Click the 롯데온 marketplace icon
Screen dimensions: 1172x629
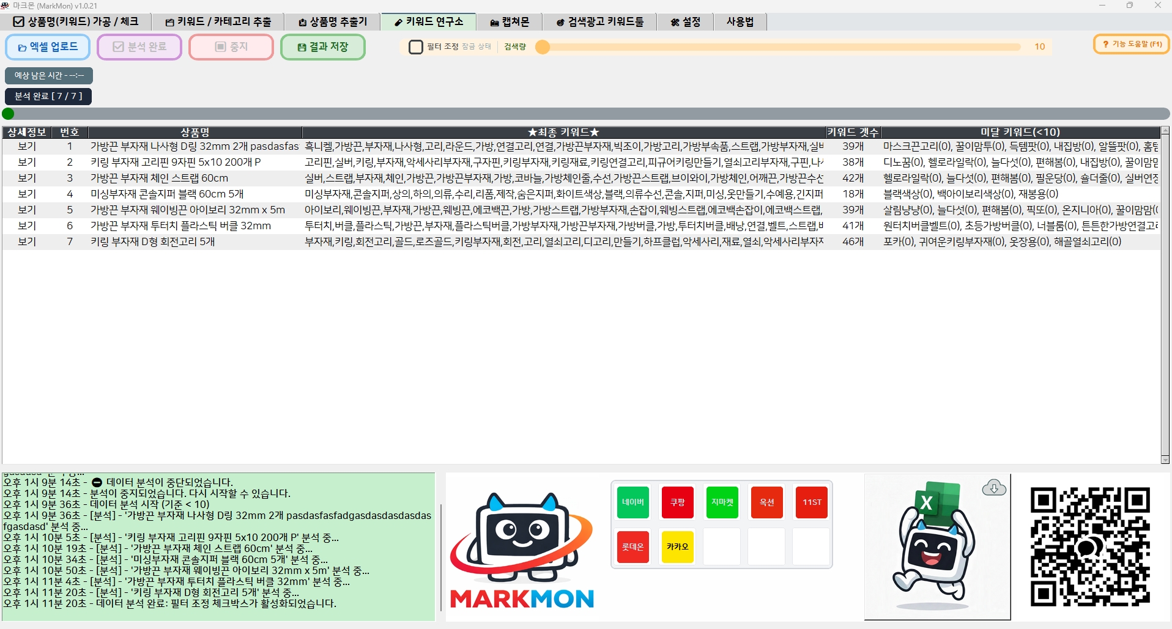coord(633,547)
